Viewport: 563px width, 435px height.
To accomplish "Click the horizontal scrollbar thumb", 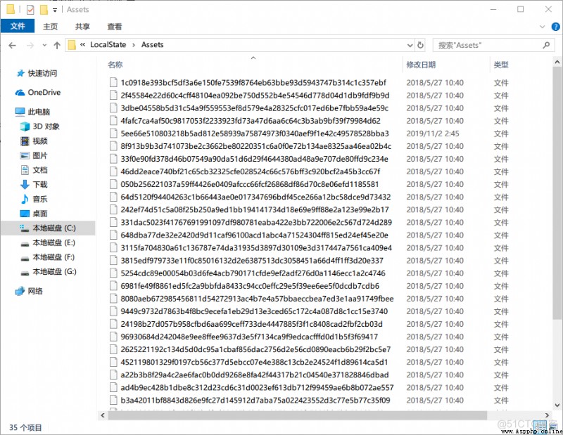I will (298, 415).
